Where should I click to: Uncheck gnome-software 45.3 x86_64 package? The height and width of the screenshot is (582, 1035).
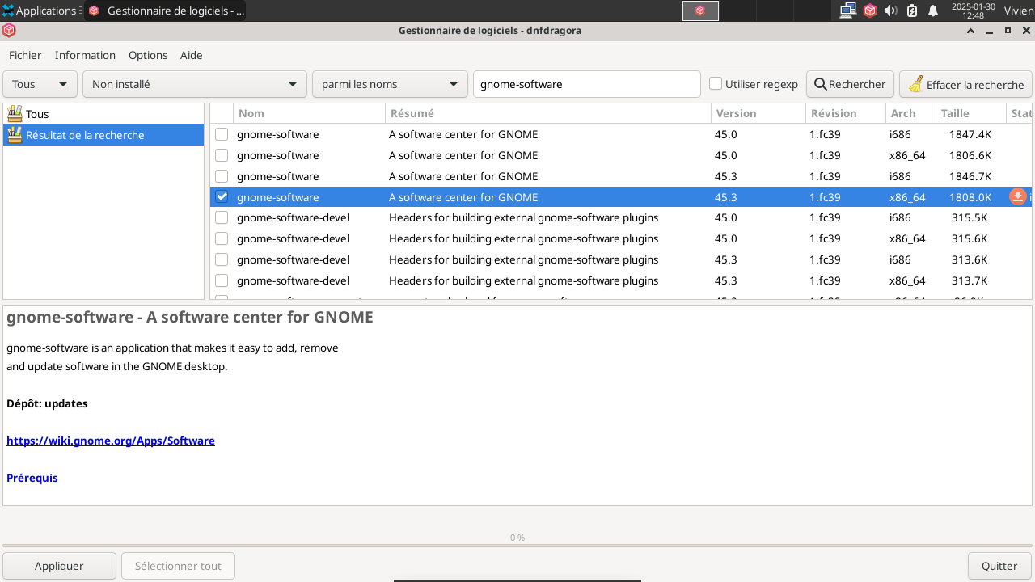(x=222, y=197)
